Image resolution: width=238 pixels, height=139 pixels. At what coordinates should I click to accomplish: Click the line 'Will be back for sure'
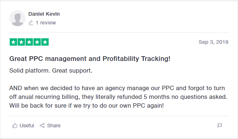[87, 105]
